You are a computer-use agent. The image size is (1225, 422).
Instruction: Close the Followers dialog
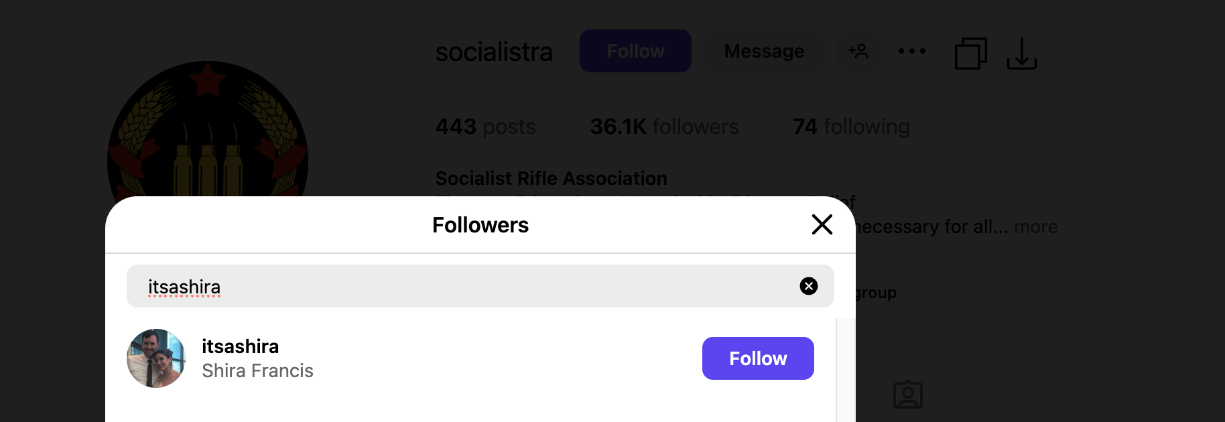pos(822,224)
